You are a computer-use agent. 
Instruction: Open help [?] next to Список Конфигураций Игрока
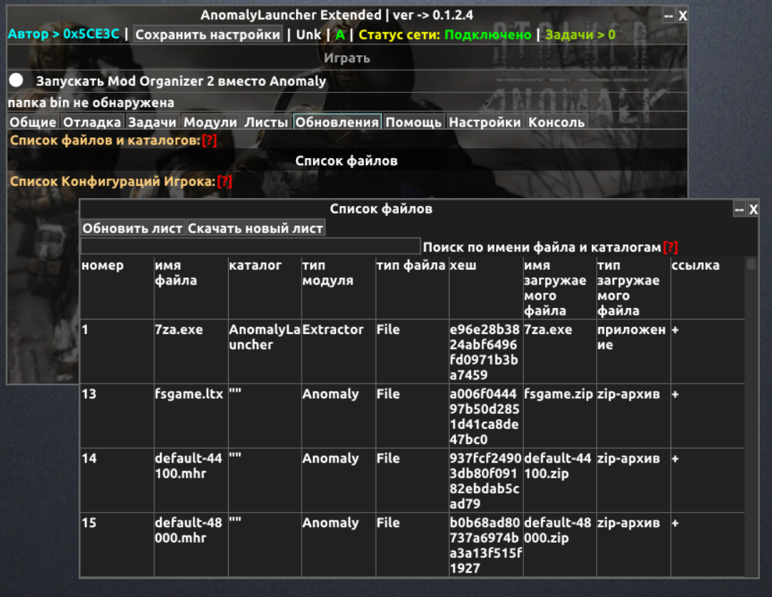point(224,182)
